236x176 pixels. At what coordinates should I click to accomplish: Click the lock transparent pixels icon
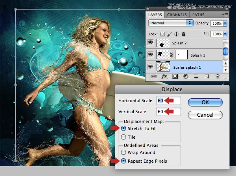(162, 34)
